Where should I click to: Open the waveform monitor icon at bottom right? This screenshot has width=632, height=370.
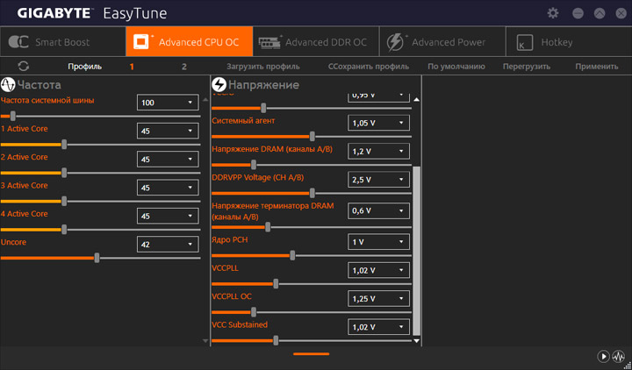coord(618,356)
